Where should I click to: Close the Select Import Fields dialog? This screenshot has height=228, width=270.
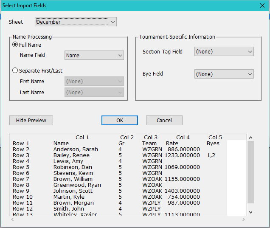(262, 6)
